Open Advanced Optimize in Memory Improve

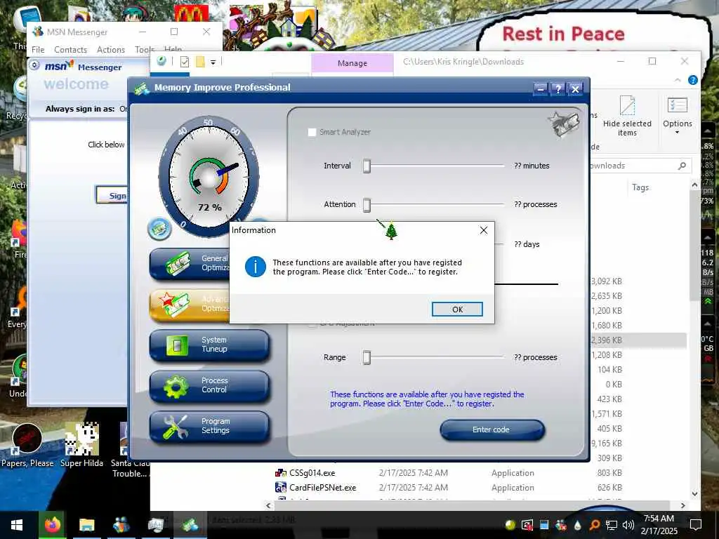190,305
